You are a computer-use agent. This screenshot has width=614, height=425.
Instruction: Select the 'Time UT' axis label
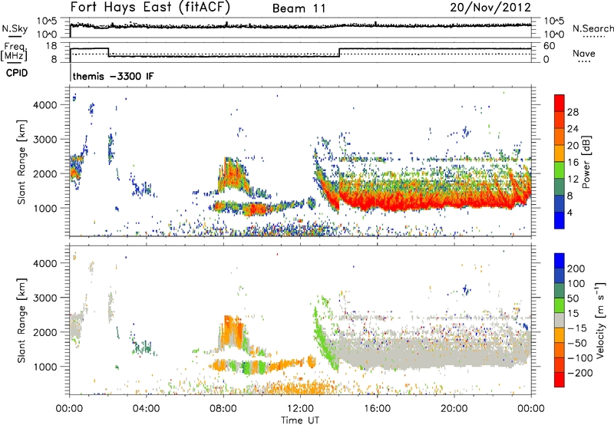pyautogui.click(x=300, y=420)
